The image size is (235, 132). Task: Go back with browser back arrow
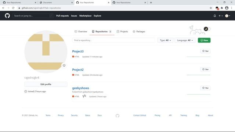(x=3, y=8)
